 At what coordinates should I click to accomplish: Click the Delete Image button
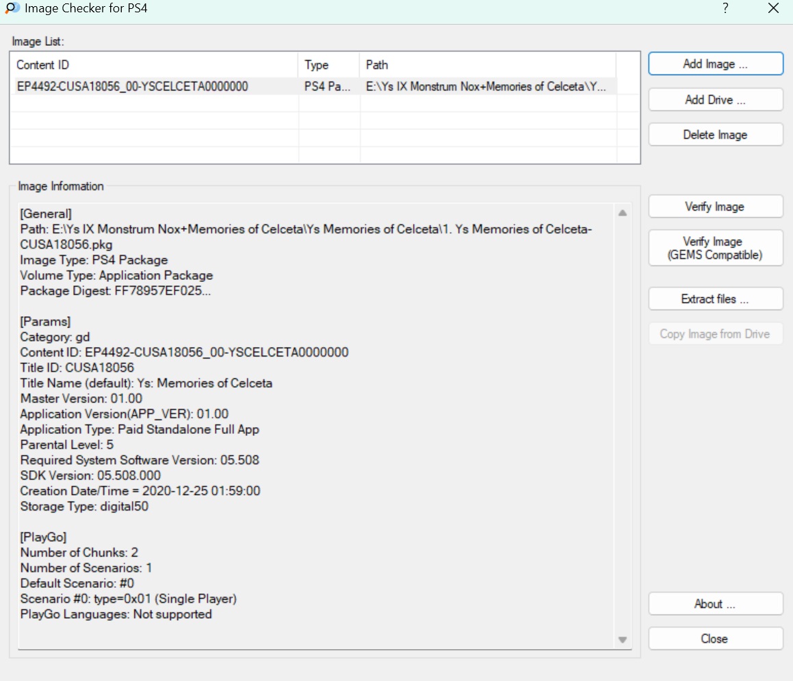point(715,135)
